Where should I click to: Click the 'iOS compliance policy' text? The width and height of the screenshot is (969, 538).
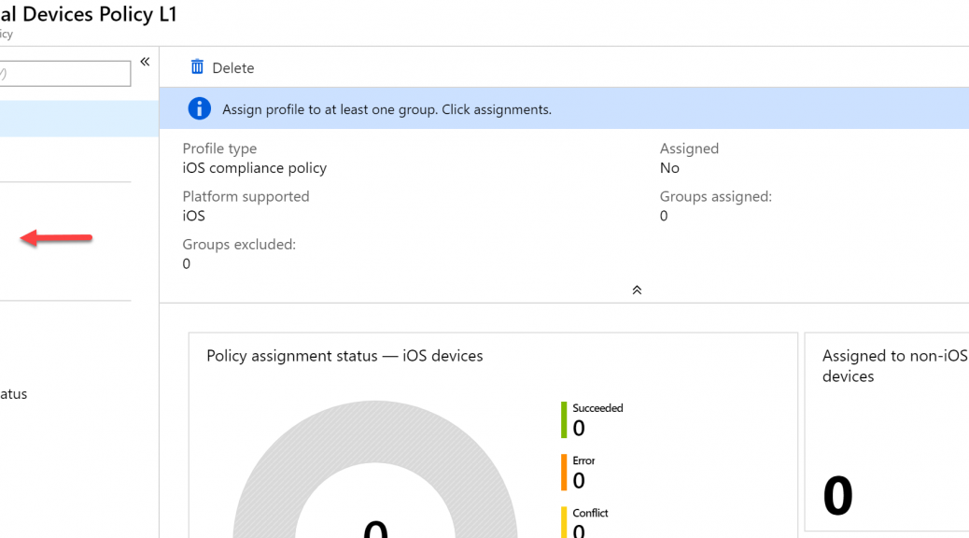click(x=255, y=168)
